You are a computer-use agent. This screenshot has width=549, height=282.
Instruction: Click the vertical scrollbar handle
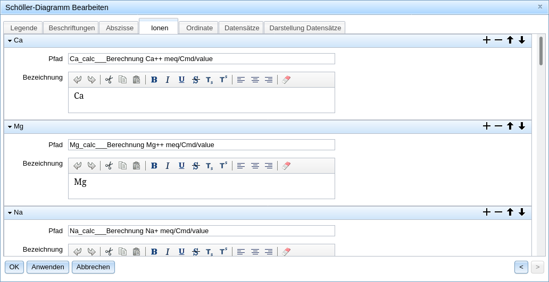541,50
